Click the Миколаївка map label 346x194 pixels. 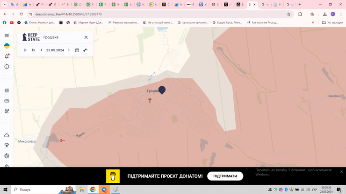tap(27, 141)
